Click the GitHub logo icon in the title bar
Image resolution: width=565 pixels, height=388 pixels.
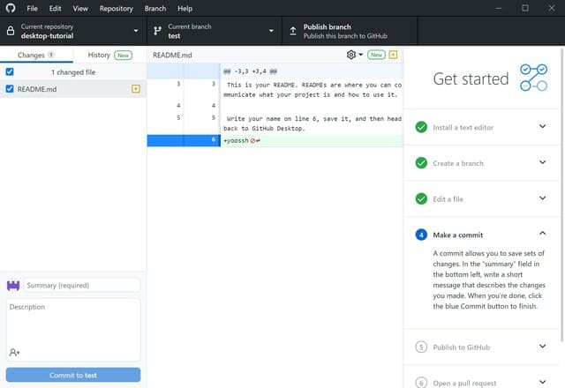pos(10,8)
